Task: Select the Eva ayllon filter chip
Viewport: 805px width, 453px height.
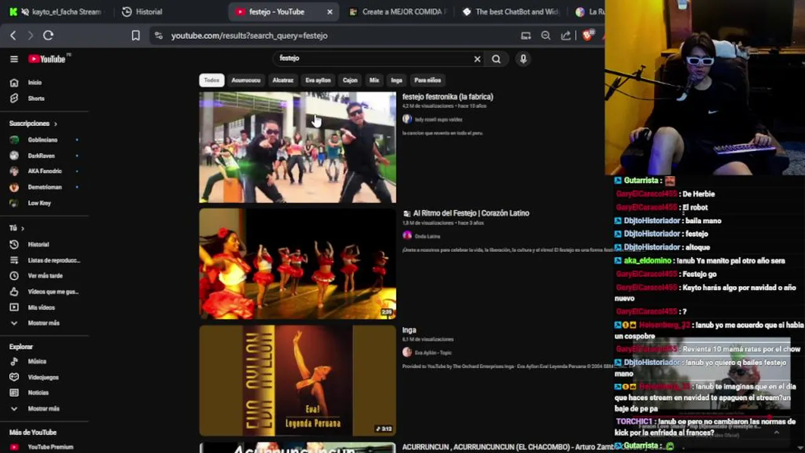Action: point(318,81)
